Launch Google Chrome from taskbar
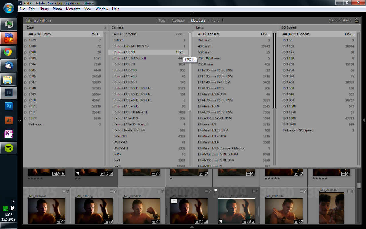Image resolution: width=366 pixels, height=229 pixels. (9, 52)
